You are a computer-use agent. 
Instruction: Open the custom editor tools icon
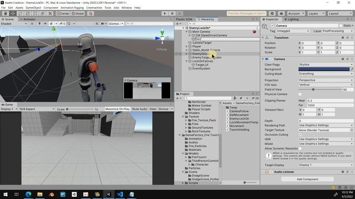point(50,13)
